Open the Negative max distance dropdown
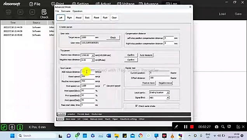 92,60
